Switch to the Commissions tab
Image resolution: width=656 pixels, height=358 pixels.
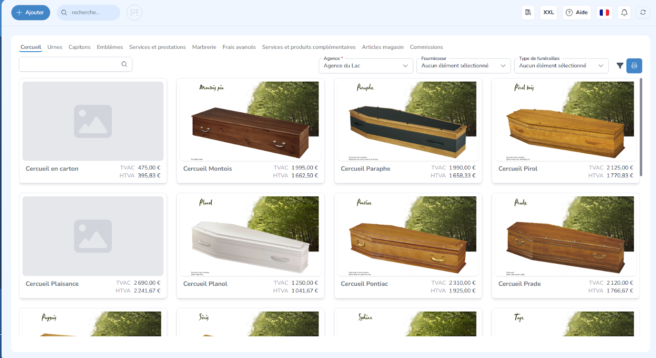[426, 47]
